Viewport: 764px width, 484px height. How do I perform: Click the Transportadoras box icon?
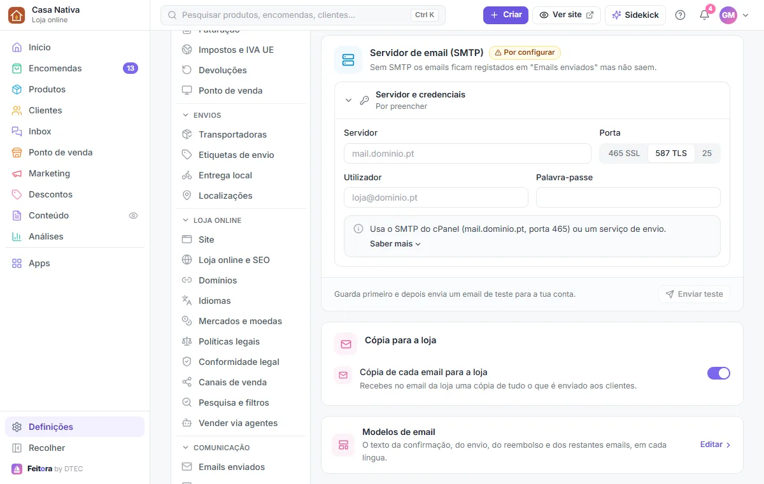187,134
